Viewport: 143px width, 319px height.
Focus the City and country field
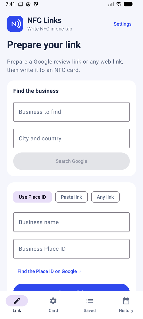71,138
